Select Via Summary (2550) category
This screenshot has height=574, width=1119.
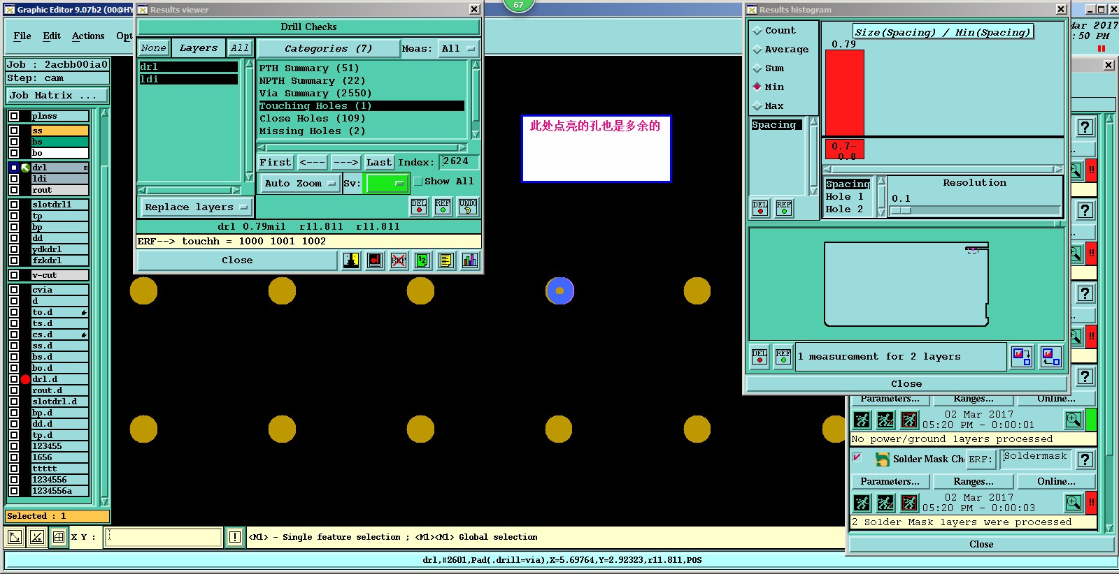coord(361,94)
